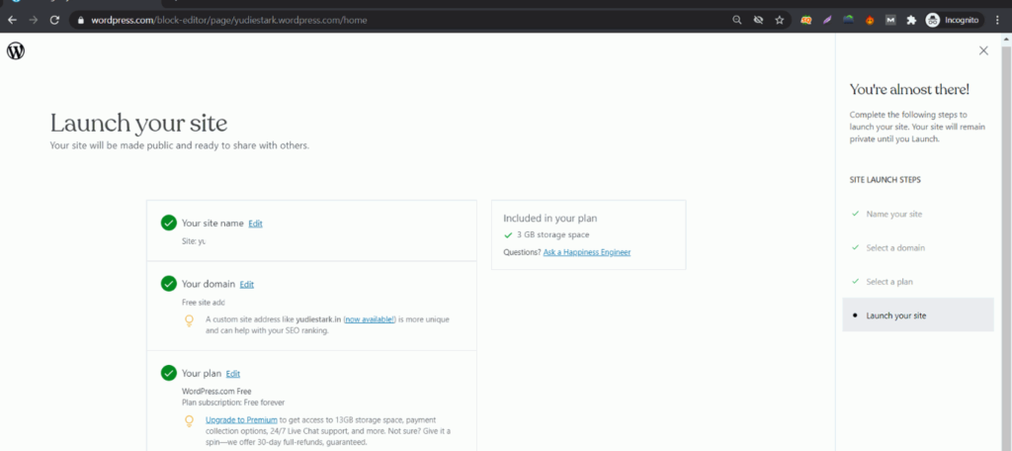Edit your domain
The height and width of the screenshot is (451, 1012).
[x=246, y=284]
